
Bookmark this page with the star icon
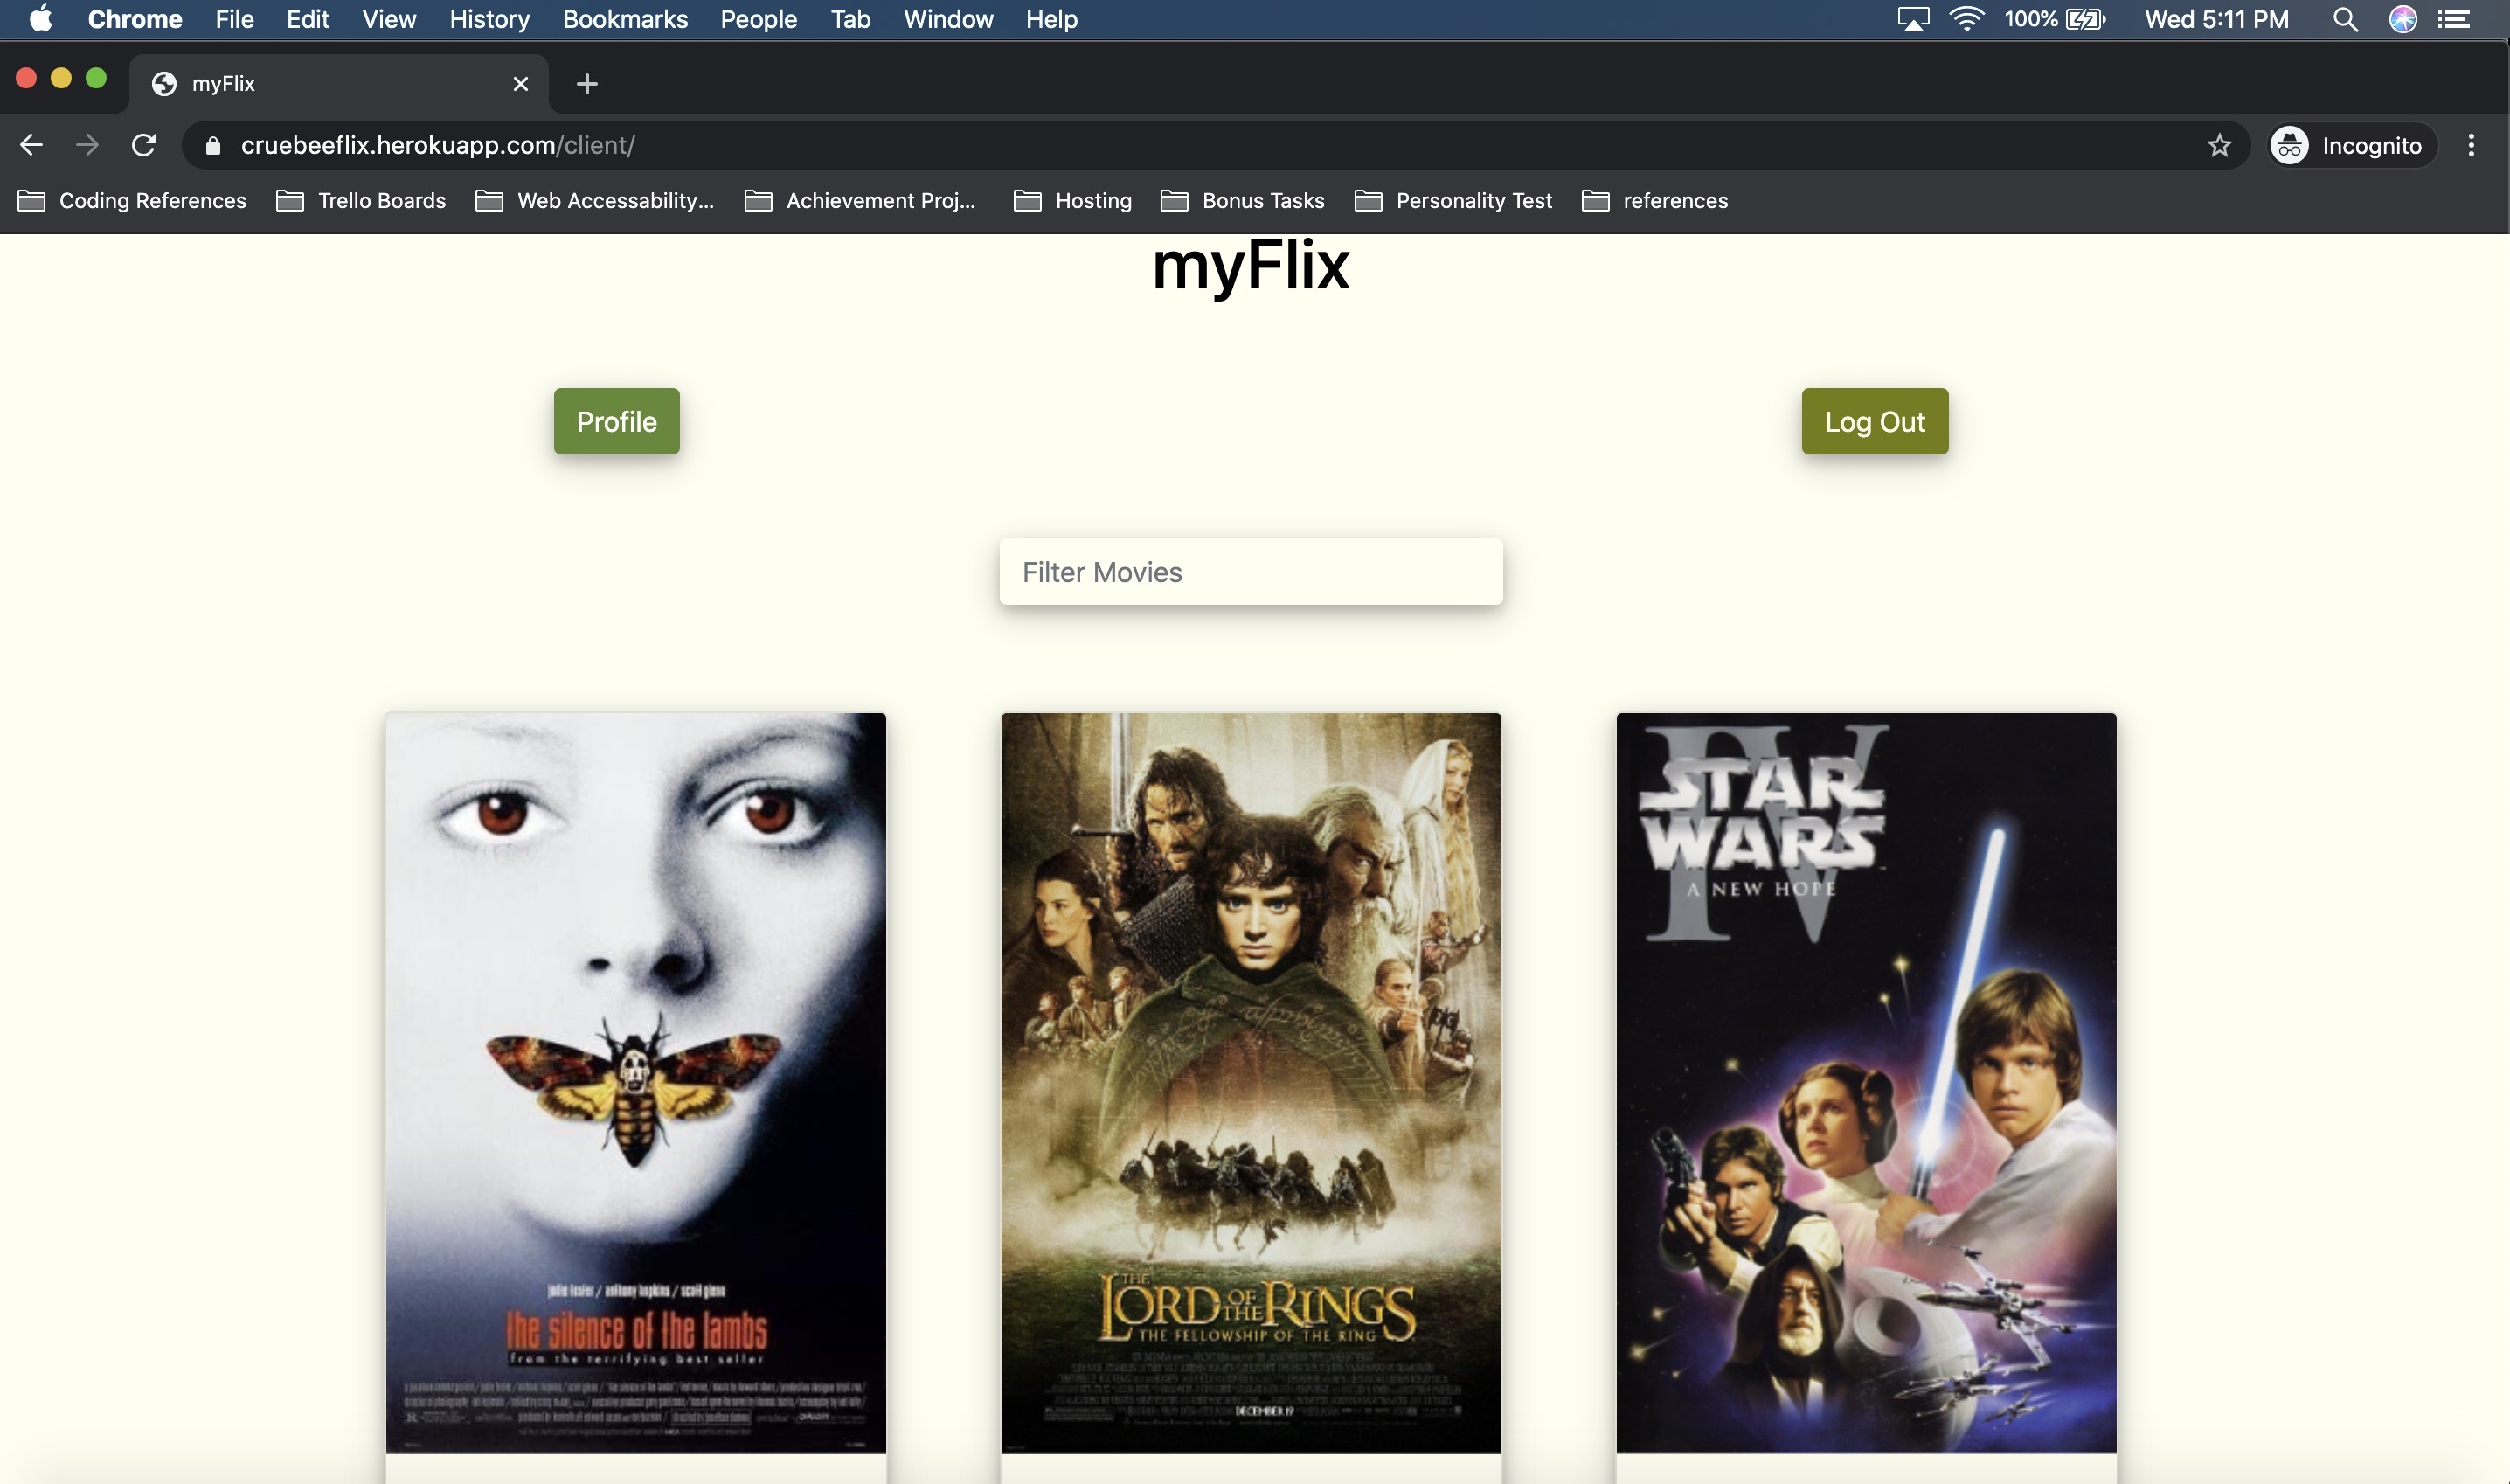(x=2219, y=145)
